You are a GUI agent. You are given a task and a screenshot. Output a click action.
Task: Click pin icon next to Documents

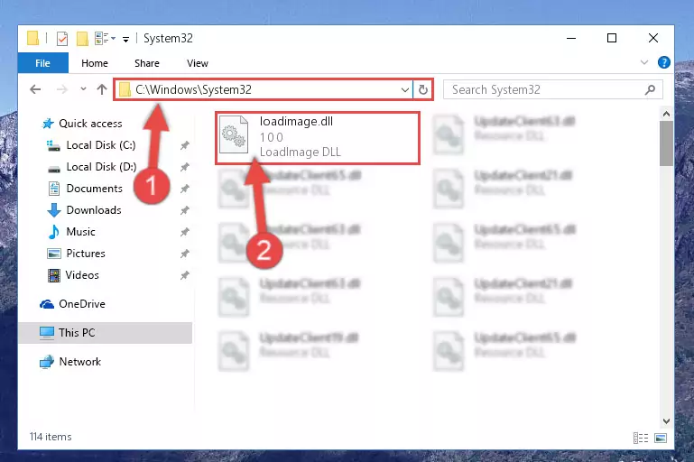[x=185, y=189]
